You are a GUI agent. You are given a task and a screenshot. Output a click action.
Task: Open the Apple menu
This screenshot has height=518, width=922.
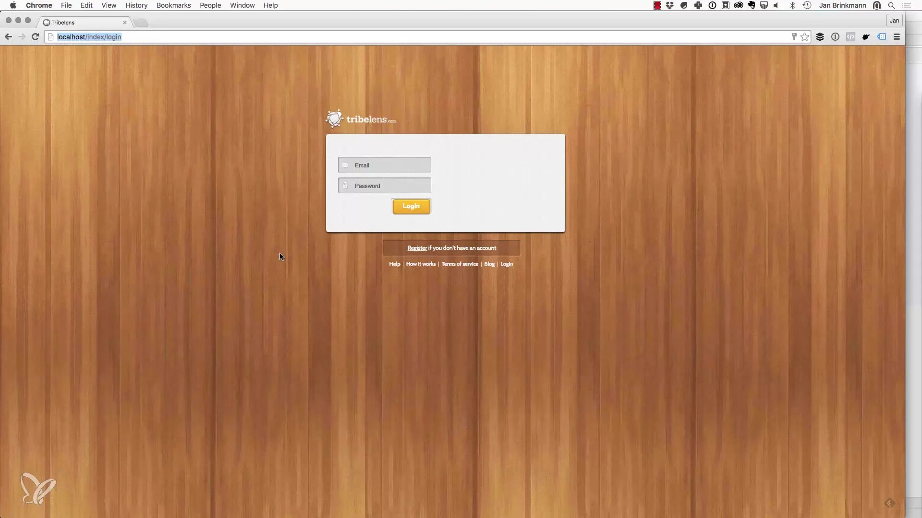[x=13, y=5]
